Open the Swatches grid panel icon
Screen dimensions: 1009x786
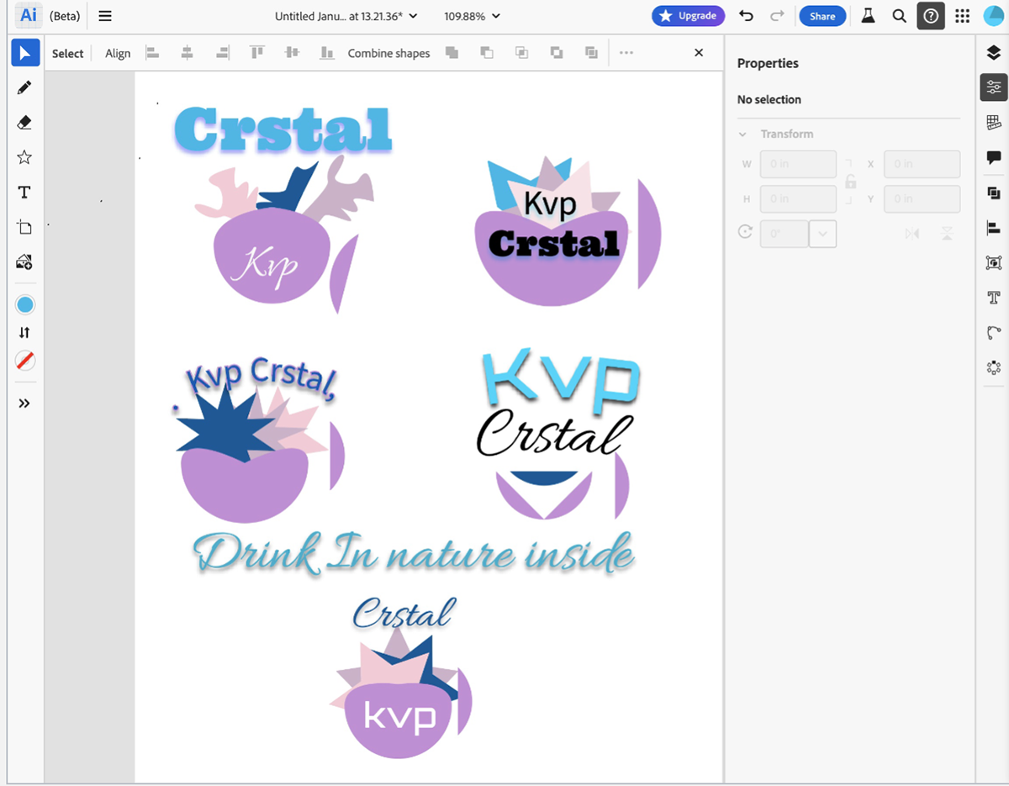tap(994, 123)
